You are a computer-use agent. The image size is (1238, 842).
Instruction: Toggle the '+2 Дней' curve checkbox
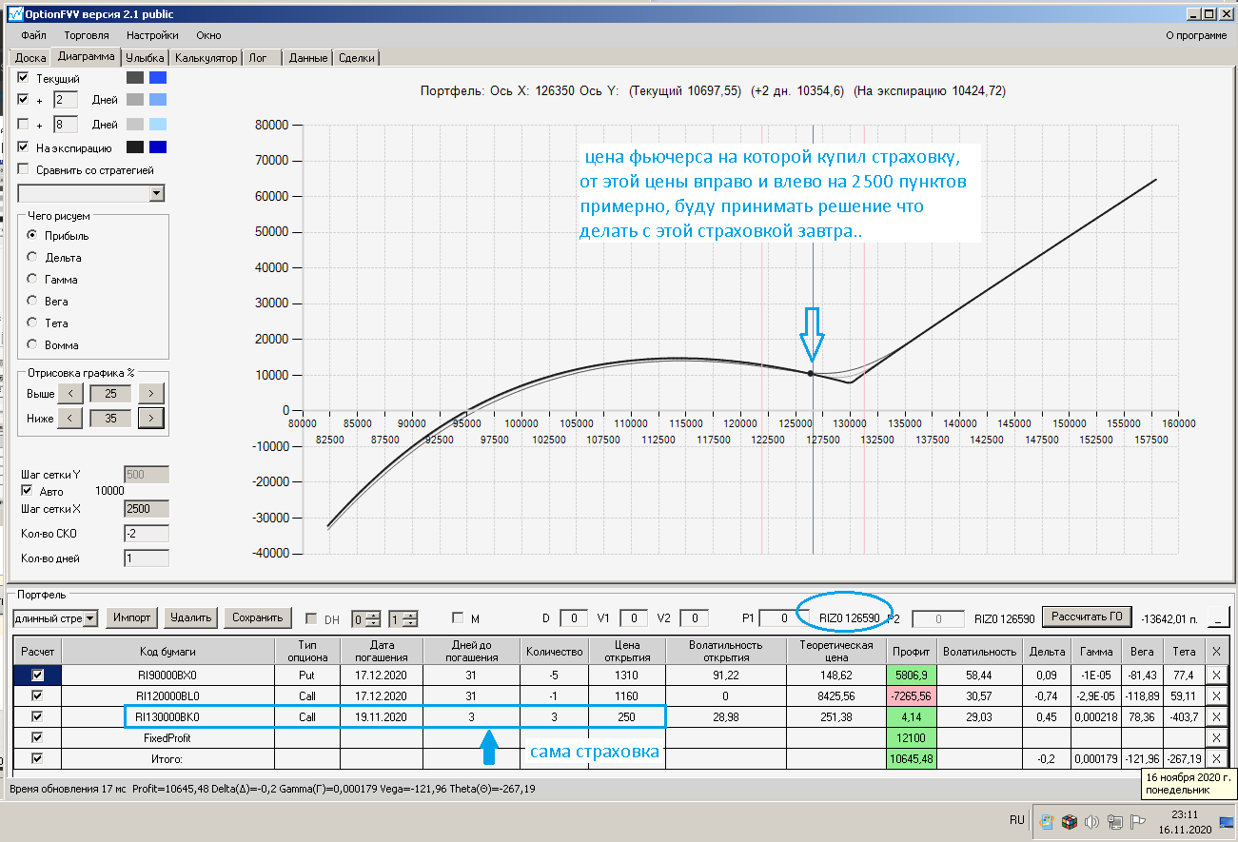[x=24, y=99]
